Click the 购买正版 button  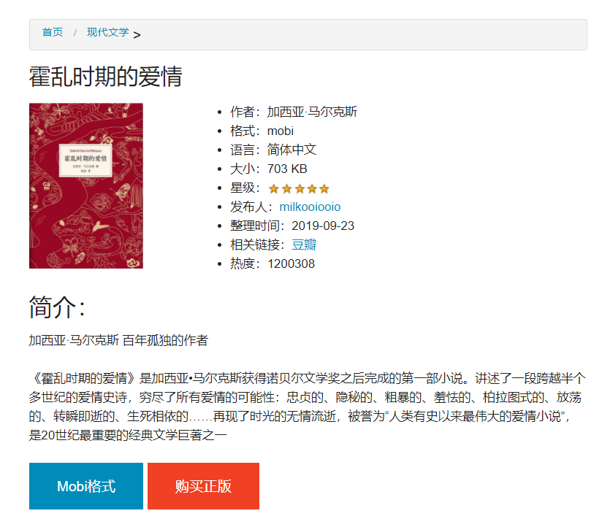(x=204, y=486)
